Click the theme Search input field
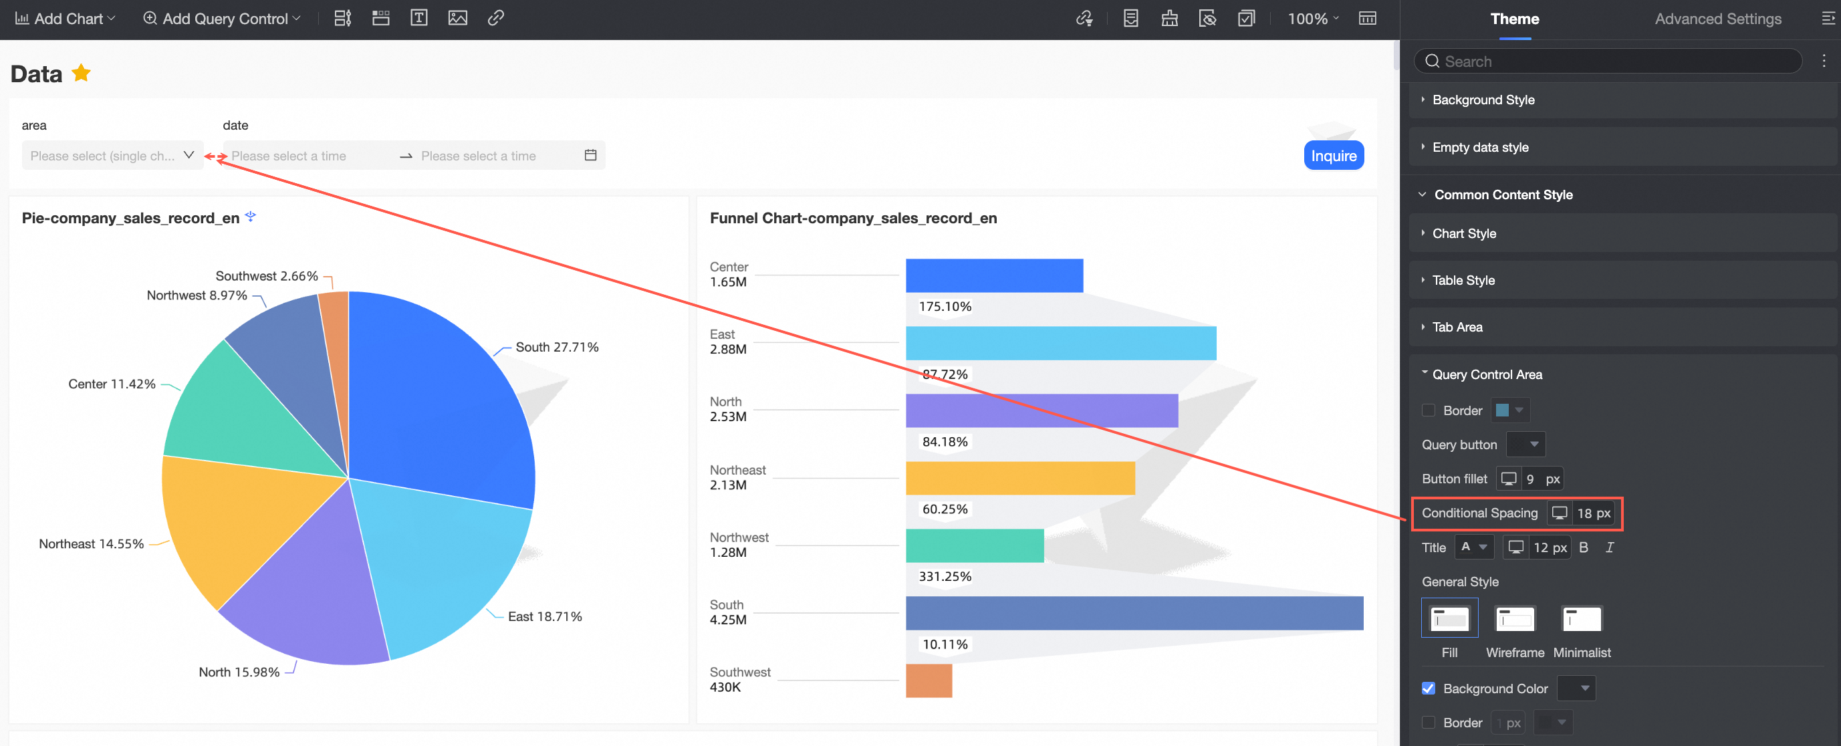The width and height of the screenshot is (1841, 746). click(x=1615, y=61)
